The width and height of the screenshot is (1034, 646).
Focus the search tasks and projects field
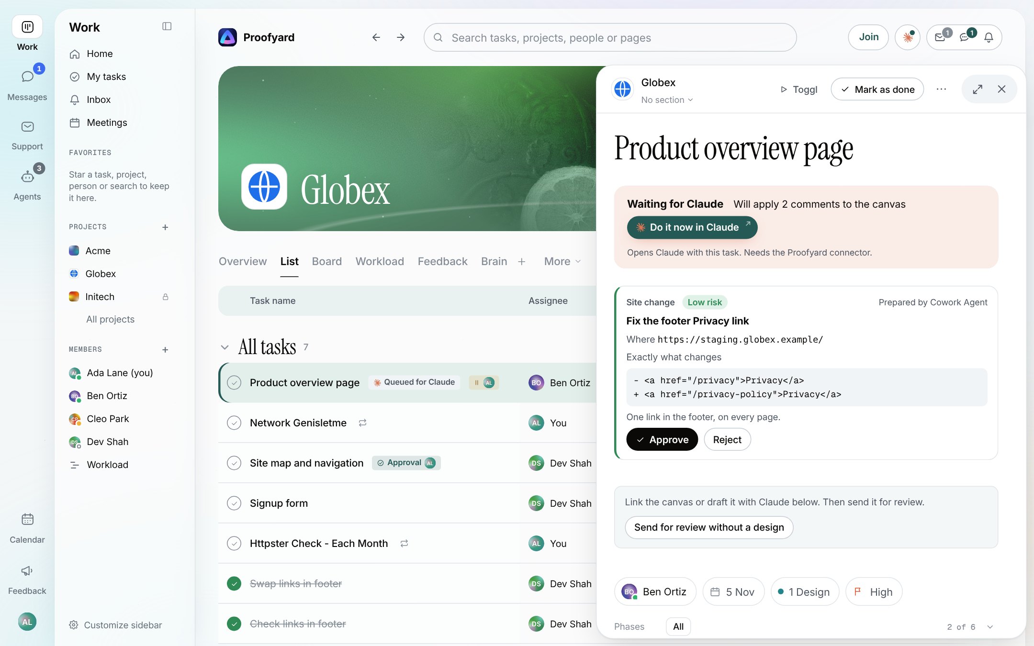pyautogui.click(x=610, y=37)
